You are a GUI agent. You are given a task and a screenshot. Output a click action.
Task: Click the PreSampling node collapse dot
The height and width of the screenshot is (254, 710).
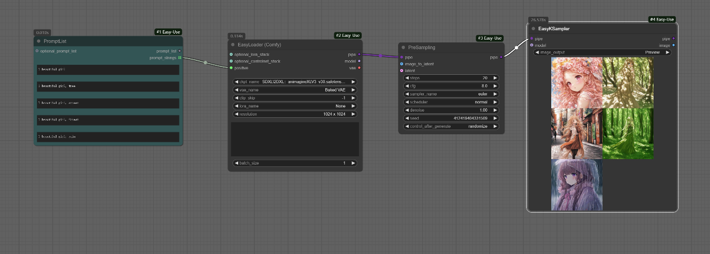[x=404, y=47]
